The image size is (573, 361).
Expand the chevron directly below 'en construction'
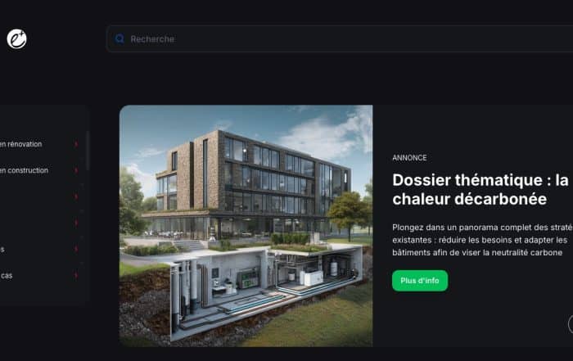pos(76,196)
